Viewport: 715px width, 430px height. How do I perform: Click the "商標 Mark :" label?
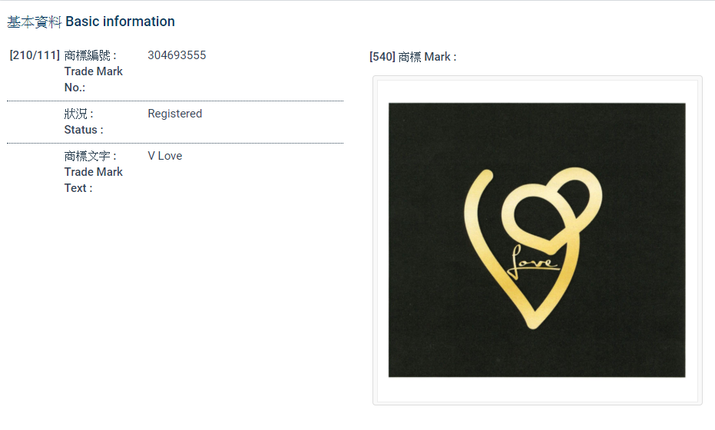427,57
